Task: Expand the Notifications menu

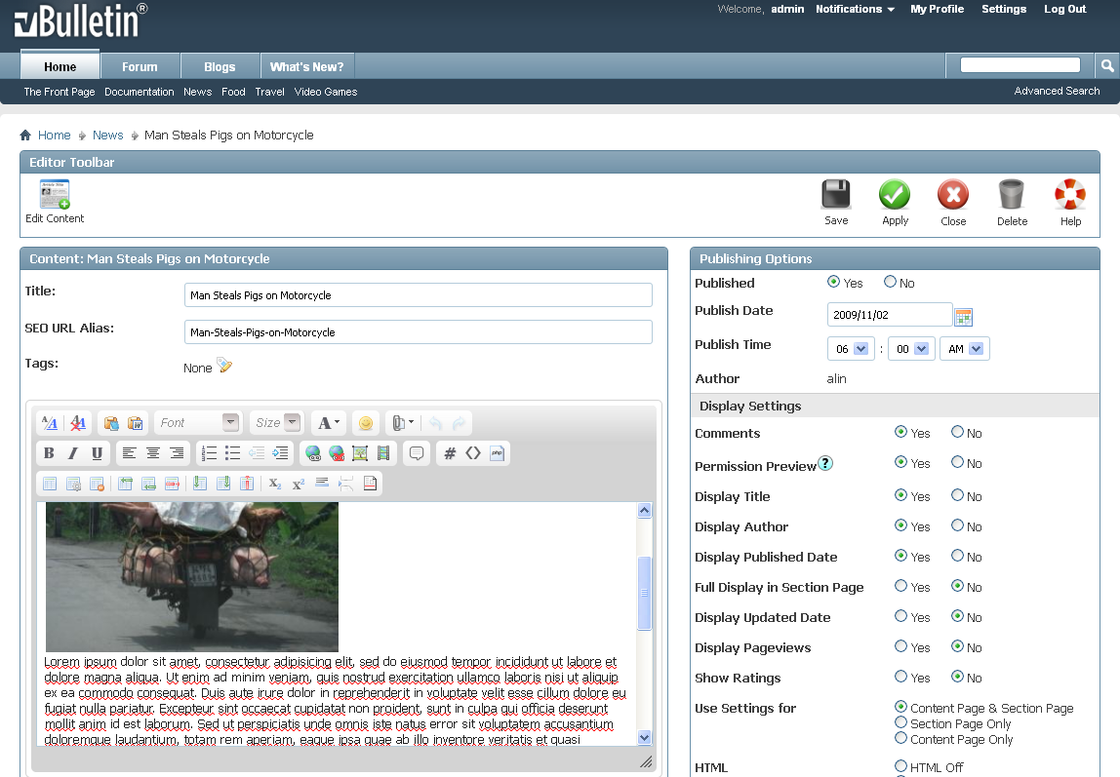Action: coord(855,10)
